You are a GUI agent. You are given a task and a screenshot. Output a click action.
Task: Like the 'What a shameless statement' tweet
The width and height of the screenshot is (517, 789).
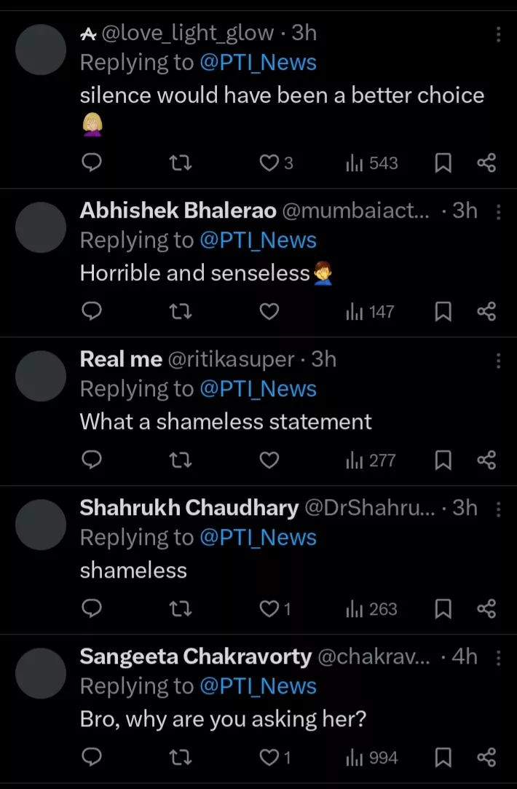click(x=269, y=460)
